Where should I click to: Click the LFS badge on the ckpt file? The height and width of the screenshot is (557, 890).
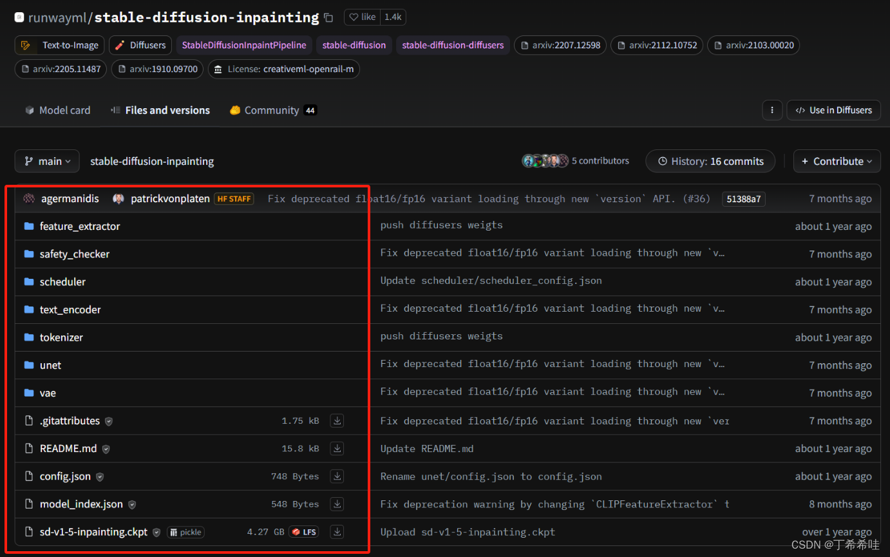tap(304, 532)
